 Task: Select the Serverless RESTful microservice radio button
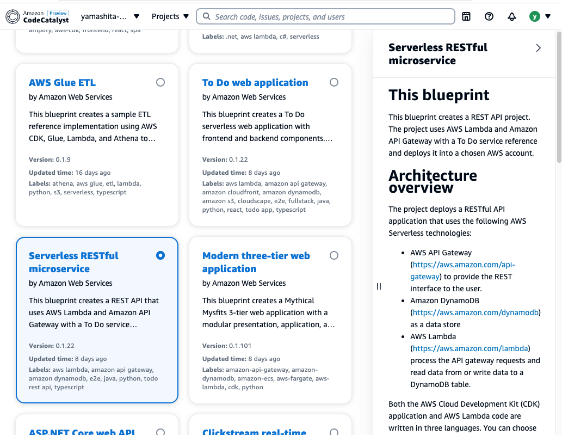(x=160, y=255)
